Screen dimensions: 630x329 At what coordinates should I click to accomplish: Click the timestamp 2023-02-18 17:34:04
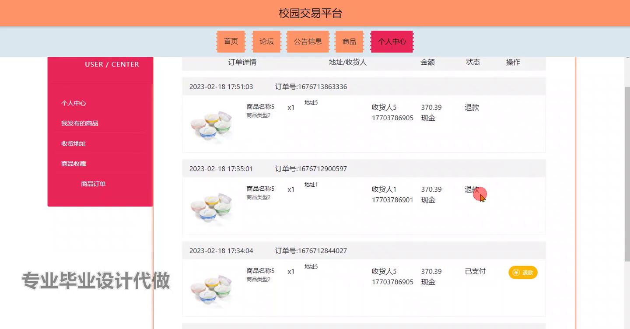221,251
